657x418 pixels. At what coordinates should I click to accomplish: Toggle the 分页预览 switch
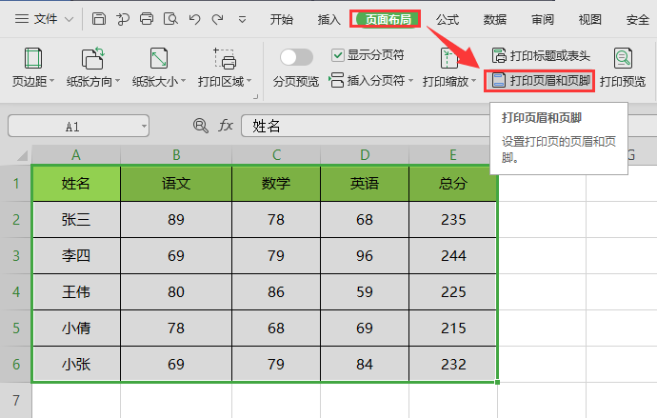(296, 57)
